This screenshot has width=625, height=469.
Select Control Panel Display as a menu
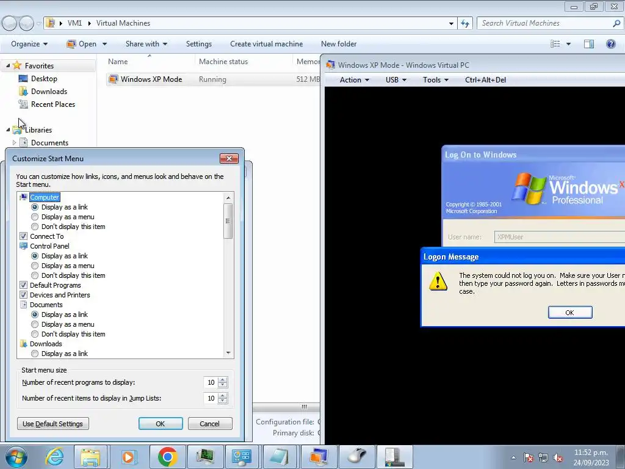coord(35,266)
